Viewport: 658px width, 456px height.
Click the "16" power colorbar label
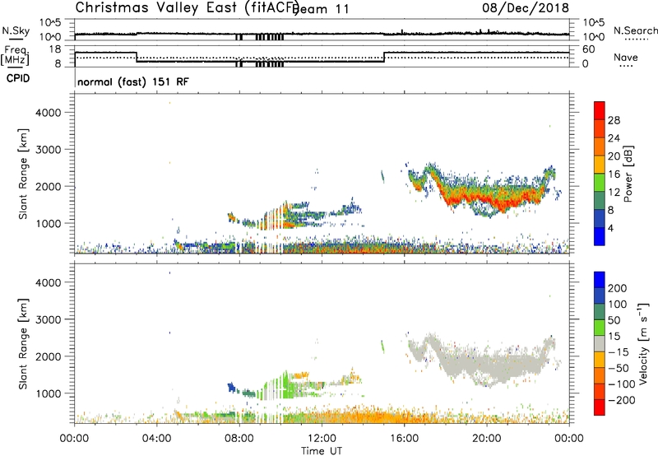point(614,174)
